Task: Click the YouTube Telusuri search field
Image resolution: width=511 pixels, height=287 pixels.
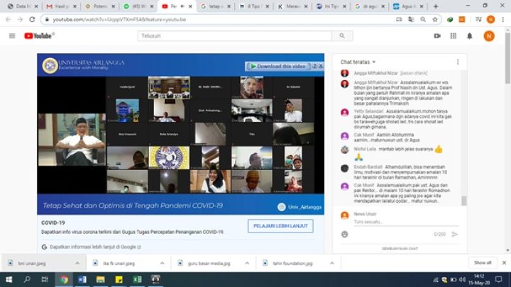Action: coord(234,36)
